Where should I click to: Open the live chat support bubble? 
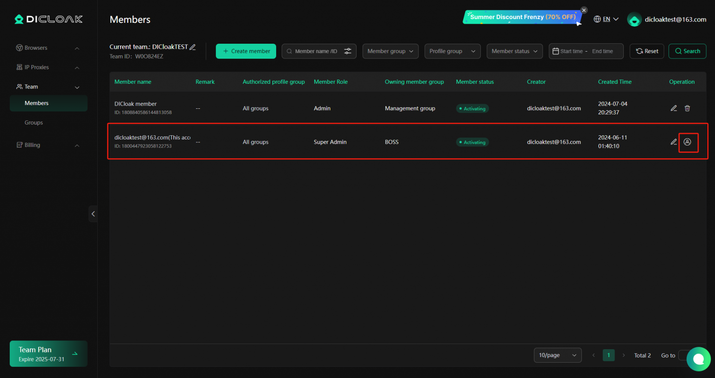698,359
